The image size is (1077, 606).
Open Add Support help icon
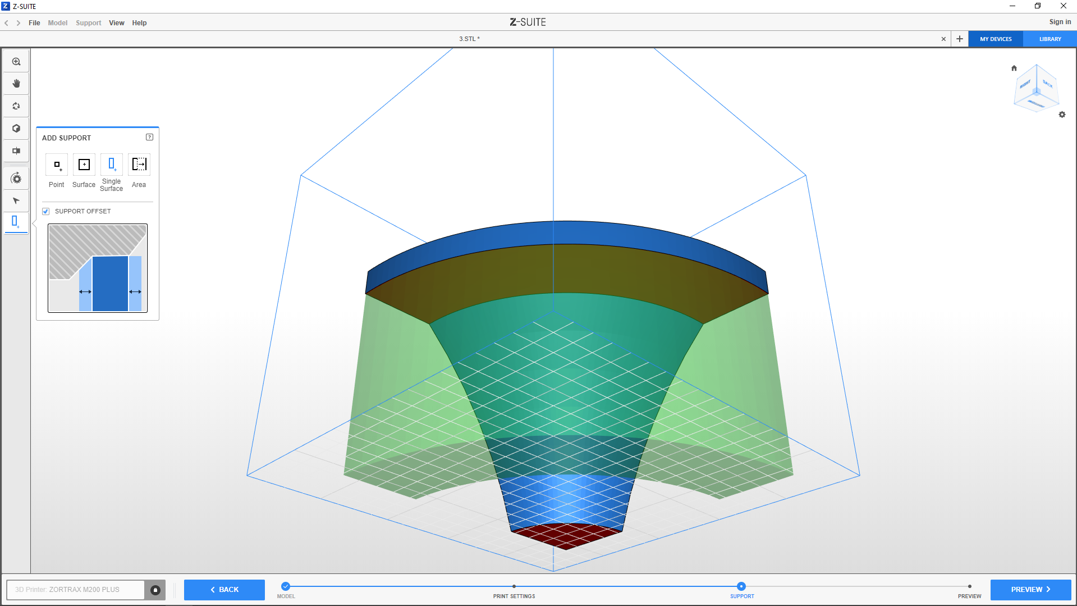tap(149, 137)
